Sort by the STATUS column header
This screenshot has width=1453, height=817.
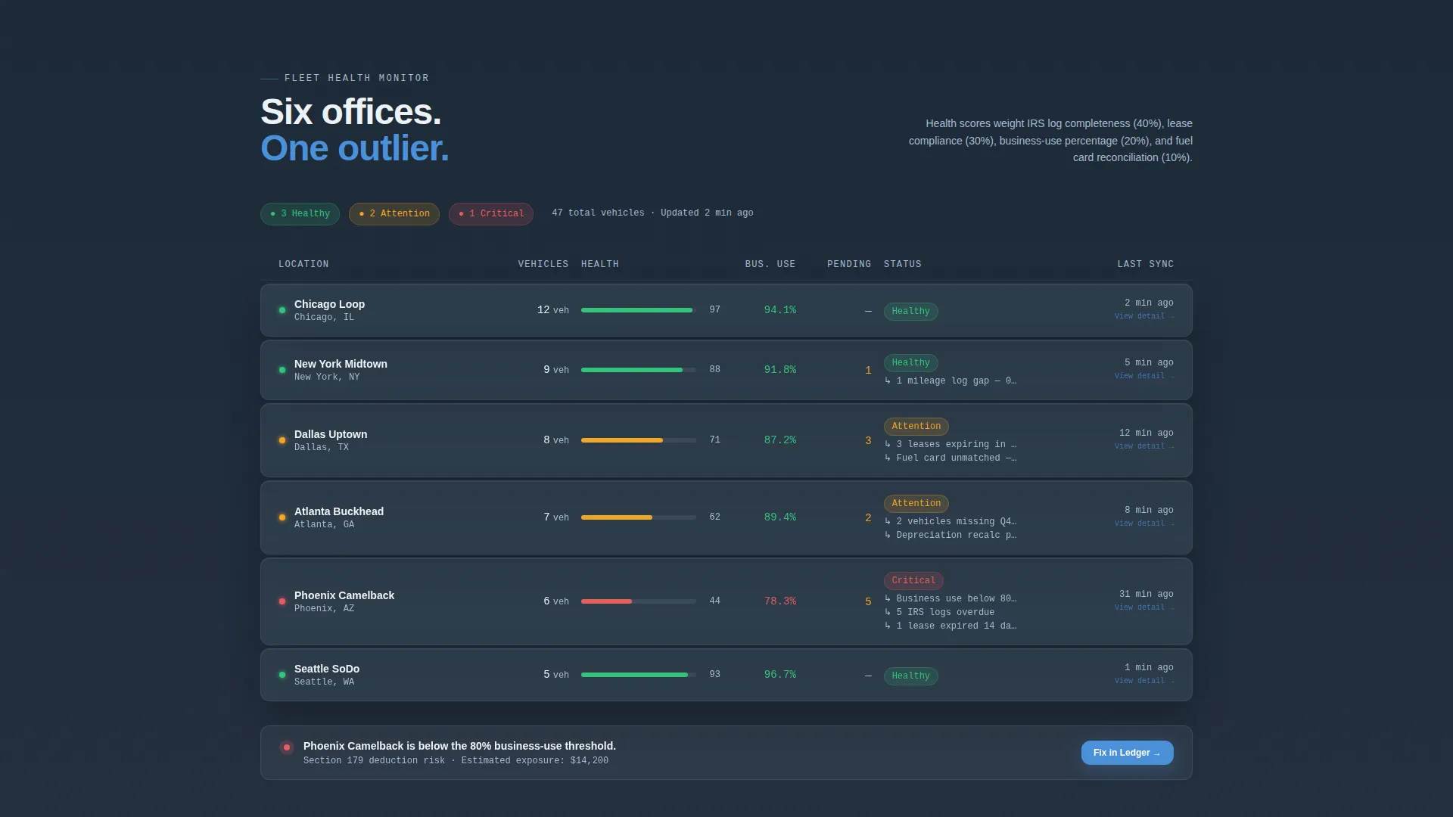903,264
